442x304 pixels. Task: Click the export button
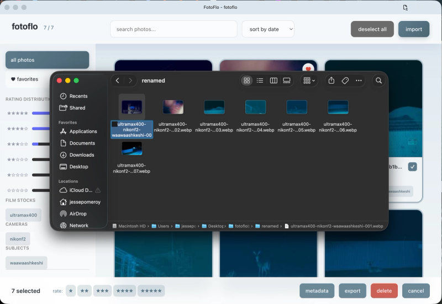point(352,291)
